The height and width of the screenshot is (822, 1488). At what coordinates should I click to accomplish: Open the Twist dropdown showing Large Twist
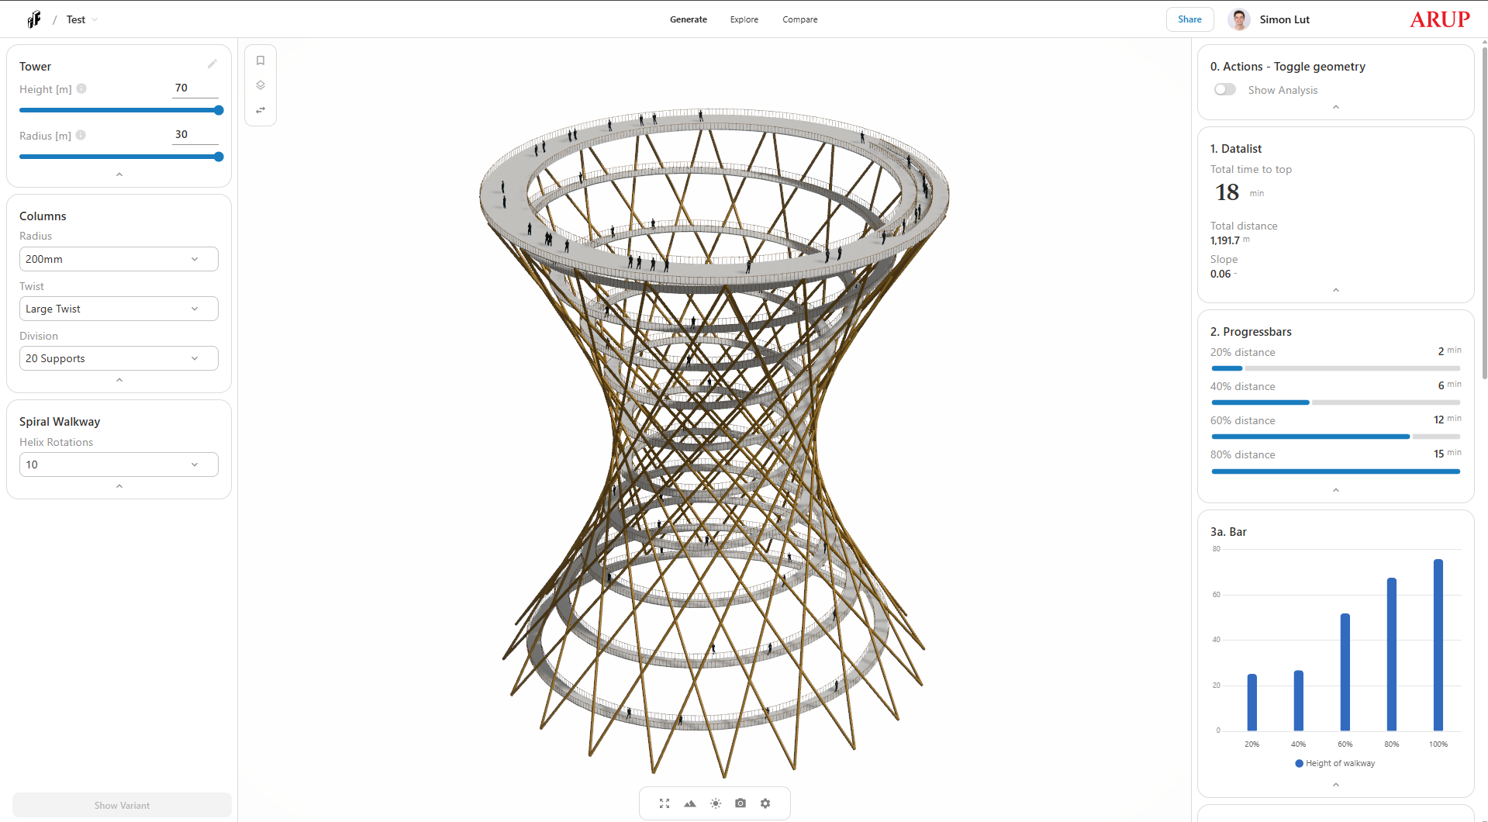(x=119, y=309)
